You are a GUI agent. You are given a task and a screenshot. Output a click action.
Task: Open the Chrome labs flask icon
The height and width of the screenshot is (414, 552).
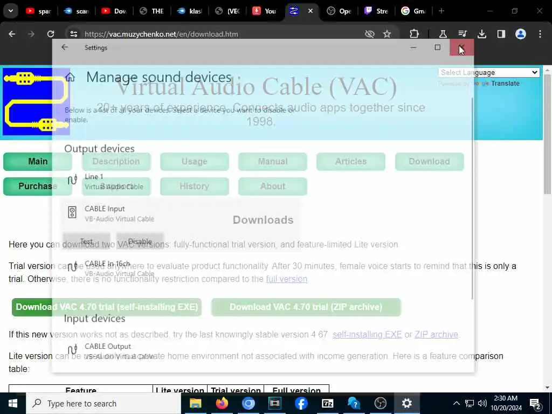(443, 34)
